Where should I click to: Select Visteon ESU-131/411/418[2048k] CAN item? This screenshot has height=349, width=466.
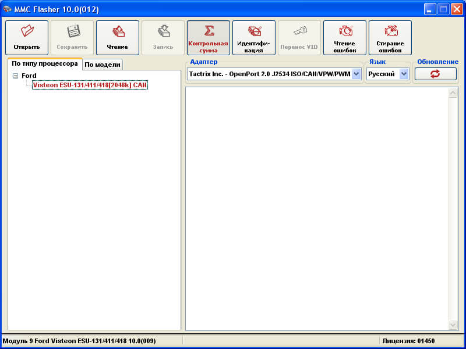pyautogui.click(x=90, y=85)
